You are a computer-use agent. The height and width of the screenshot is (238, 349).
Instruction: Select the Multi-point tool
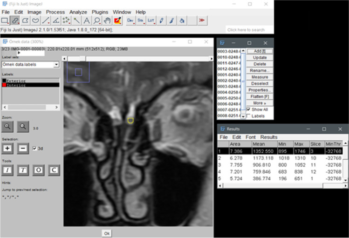click(x=66, y=20)
